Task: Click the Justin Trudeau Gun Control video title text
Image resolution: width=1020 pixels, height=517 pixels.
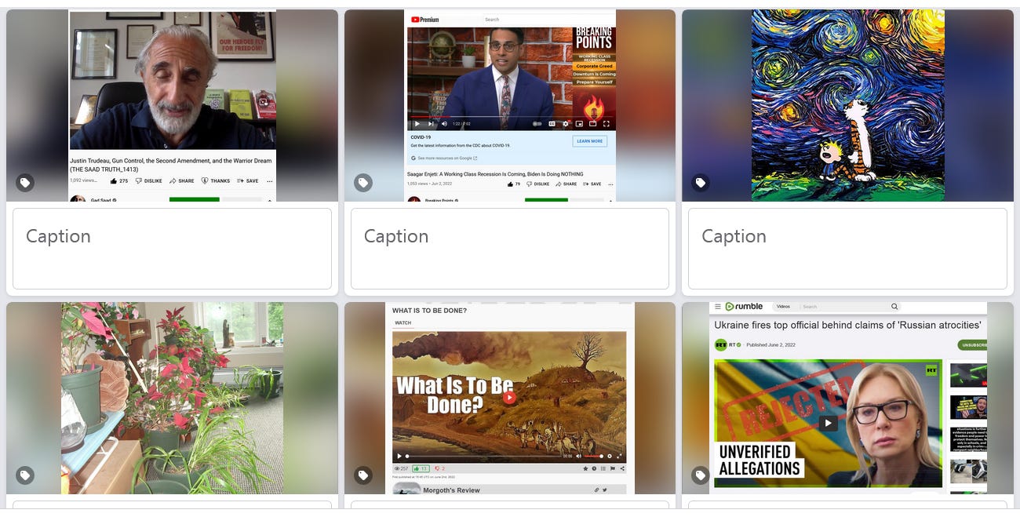Action: (170, 165)
